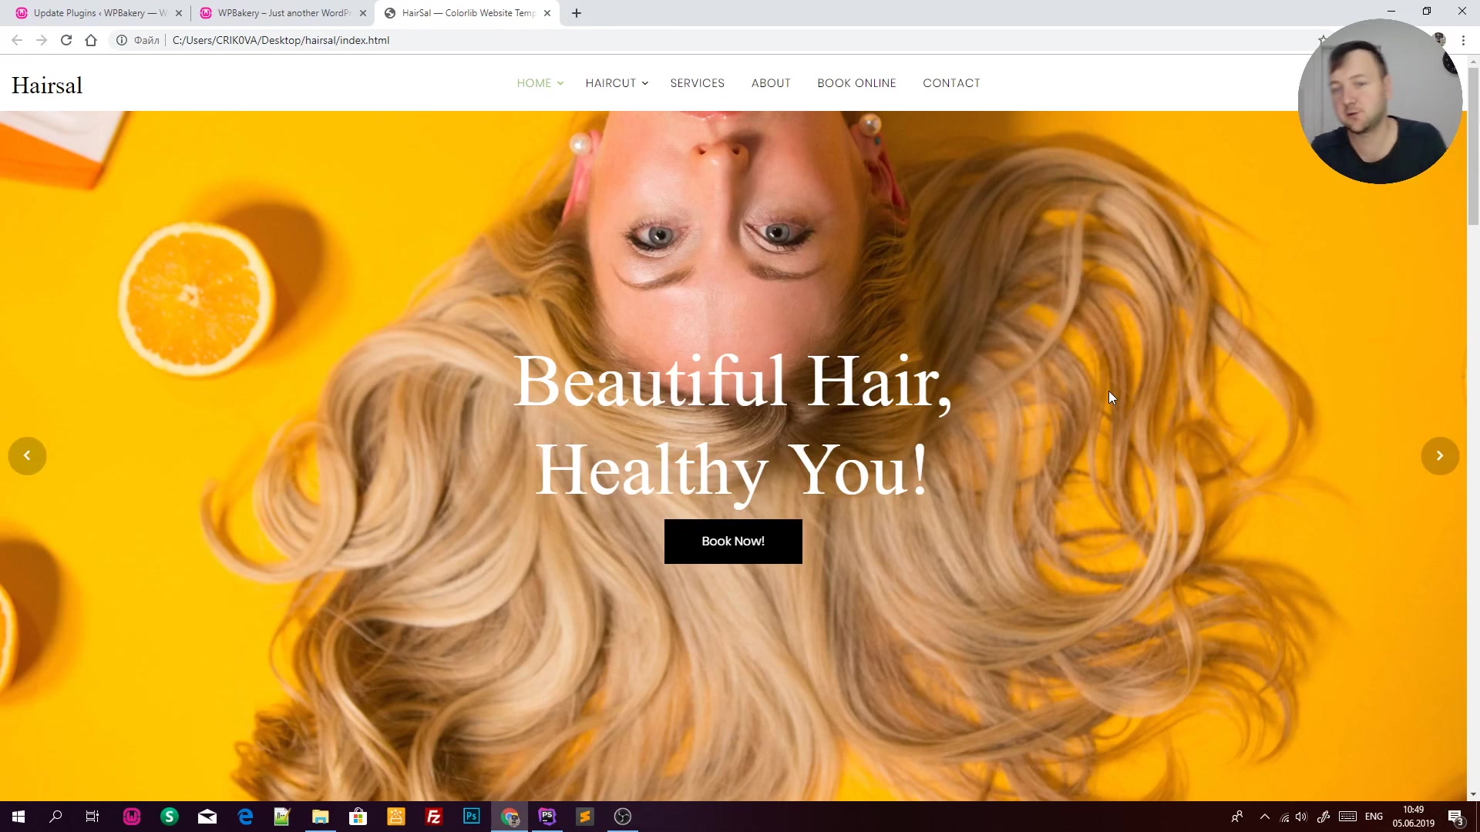Open PhpStorm from taskbar
The width and height of the screenshot is (1480, 832).
[547, 817]
